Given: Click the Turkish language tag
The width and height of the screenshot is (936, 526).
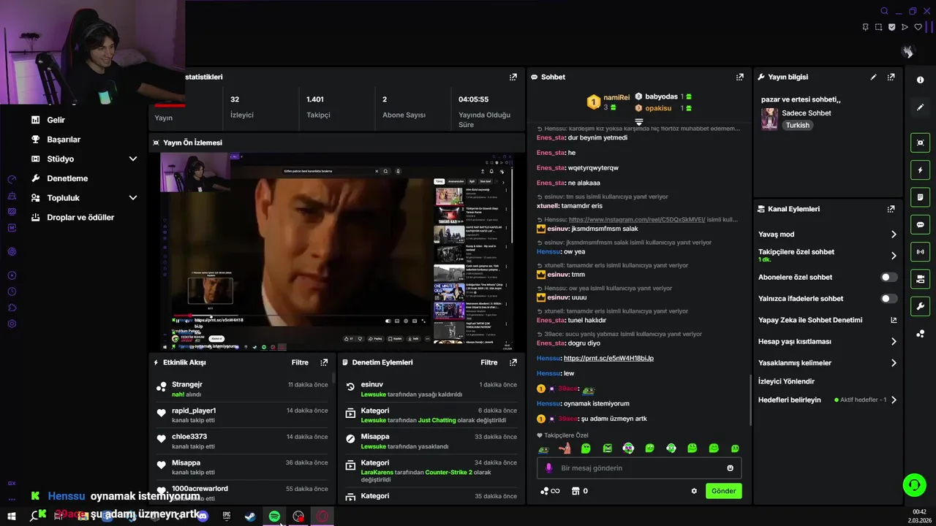Looking at the screenshot, I should pyautogui.click(x=798, y=126).
